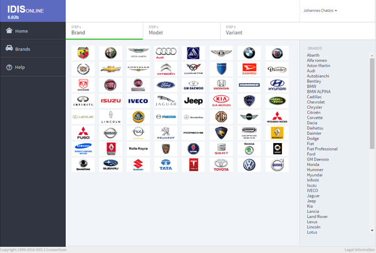376x253 pixels.
Task: Pick Dacia from the brands list
Action: point(312,123)
